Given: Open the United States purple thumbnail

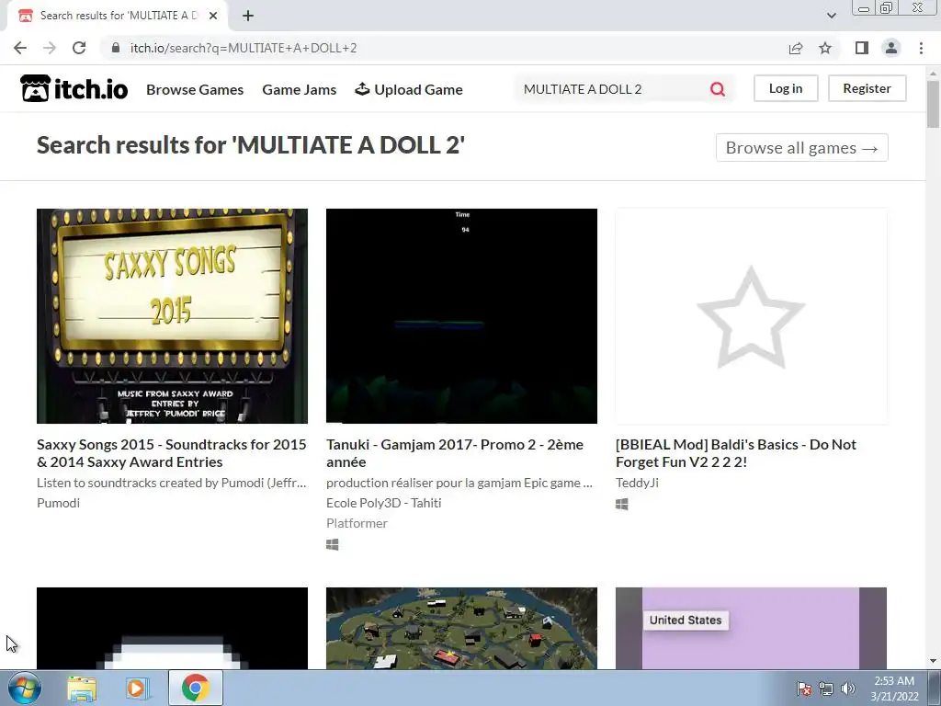Looking at the screenshot, I should [751, 628].
